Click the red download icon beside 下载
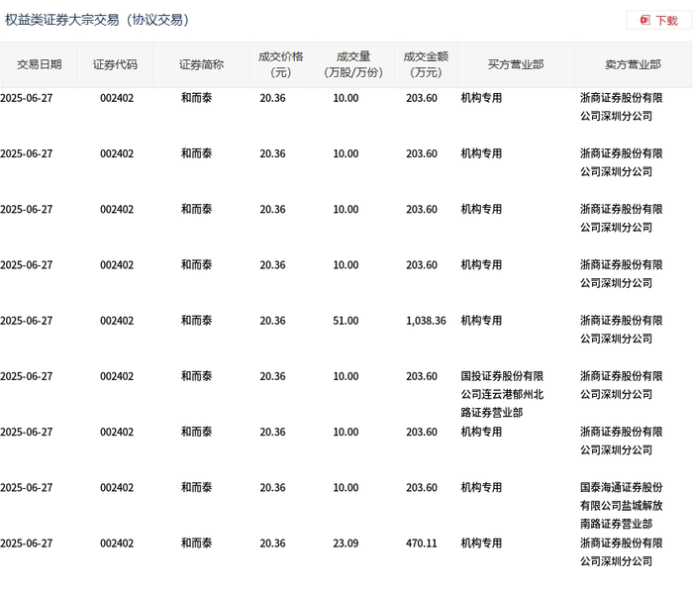The height and width of the screenshot is (590, 693). coord(645,21)
